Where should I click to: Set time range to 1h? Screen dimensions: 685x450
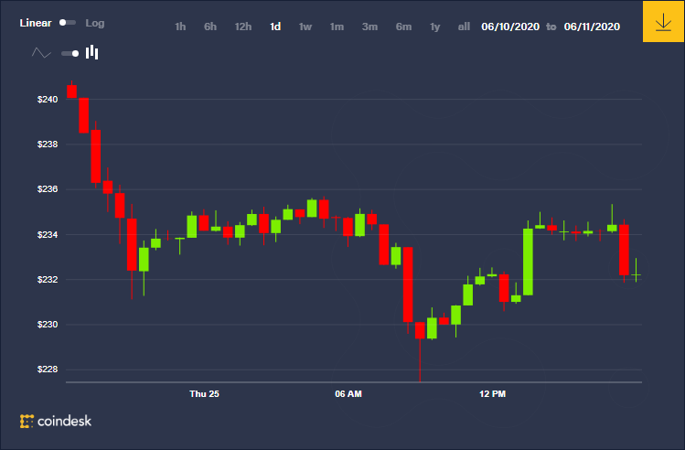pos(180,27)
